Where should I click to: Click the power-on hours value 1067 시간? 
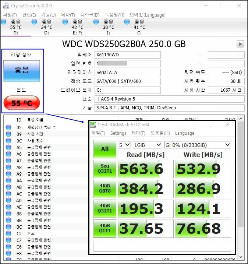click(226, 90)
